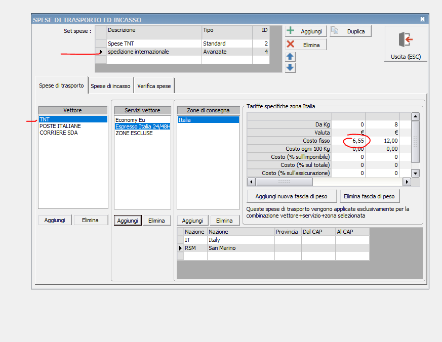Click the ID column header in set table
442x342 pixels.
261,32
